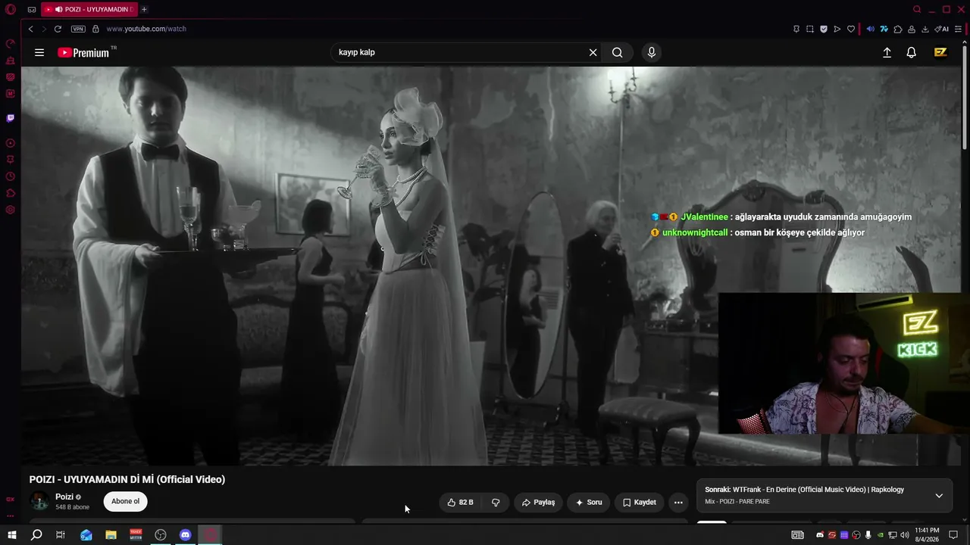Open the Aria AI toolbar button

point(942,29)
